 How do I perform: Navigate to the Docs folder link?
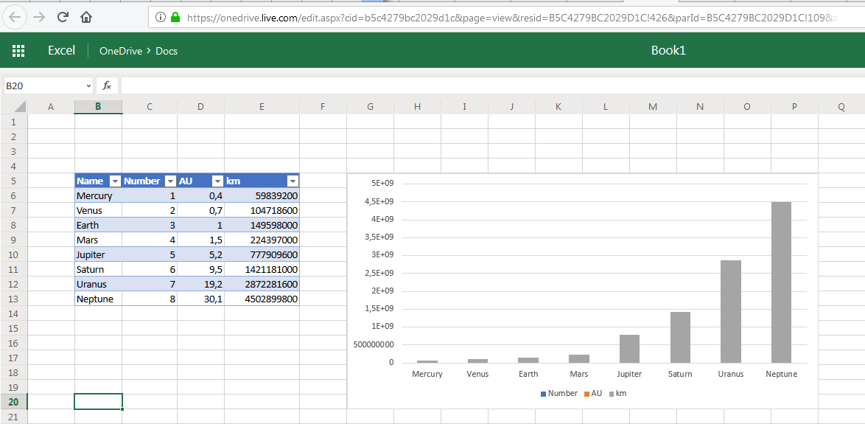(x=167, y=51)
